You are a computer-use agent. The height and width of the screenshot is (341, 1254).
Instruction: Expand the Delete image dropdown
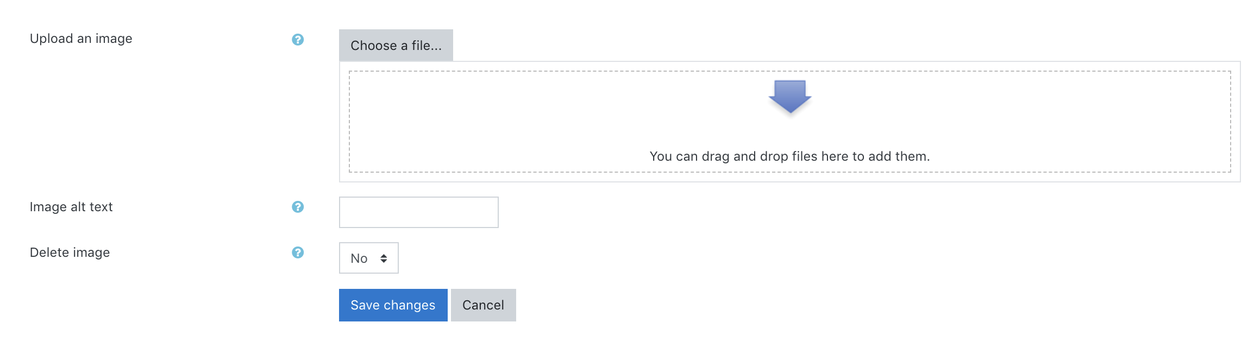coord(369,258)
